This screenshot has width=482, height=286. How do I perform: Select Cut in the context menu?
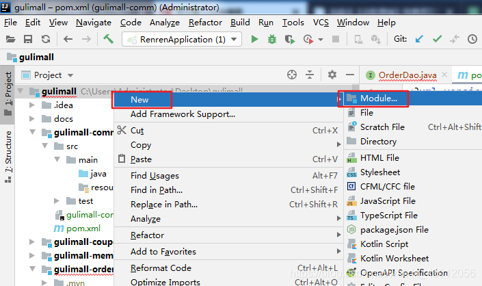228,131
